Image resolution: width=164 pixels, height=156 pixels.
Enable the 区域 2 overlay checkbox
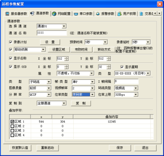click(12, 126)
